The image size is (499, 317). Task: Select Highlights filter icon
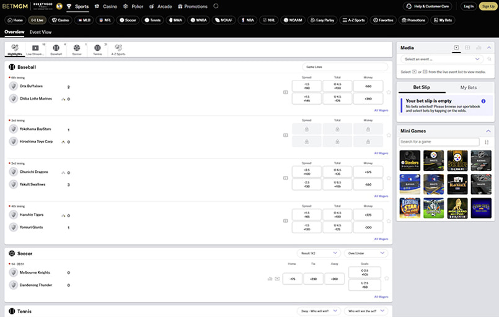point(15,50)
